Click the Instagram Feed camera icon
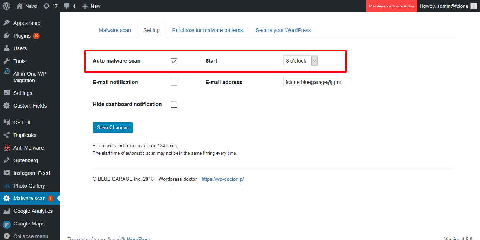480x240 pixels. [x=7, y=173]
